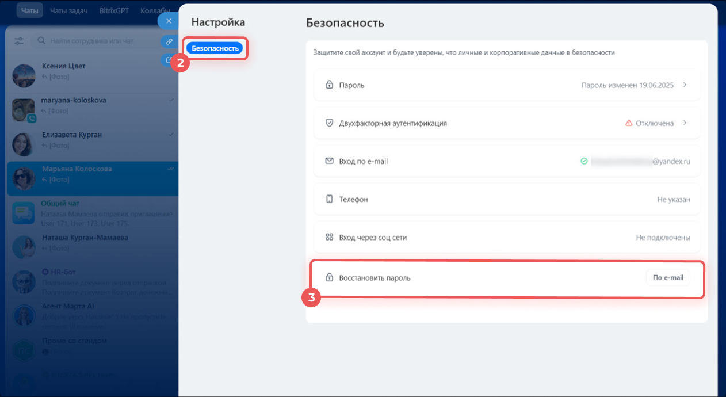Viewport: 726px width, 397px height.
Task: Expand the Пароль row chevron
Action: click(685, 85)
